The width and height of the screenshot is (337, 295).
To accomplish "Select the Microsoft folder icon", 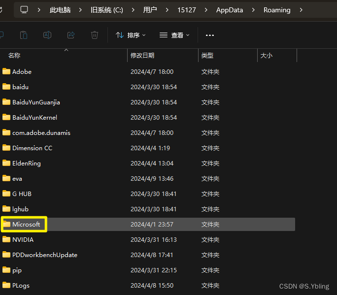I will click(x=6, y=224).
